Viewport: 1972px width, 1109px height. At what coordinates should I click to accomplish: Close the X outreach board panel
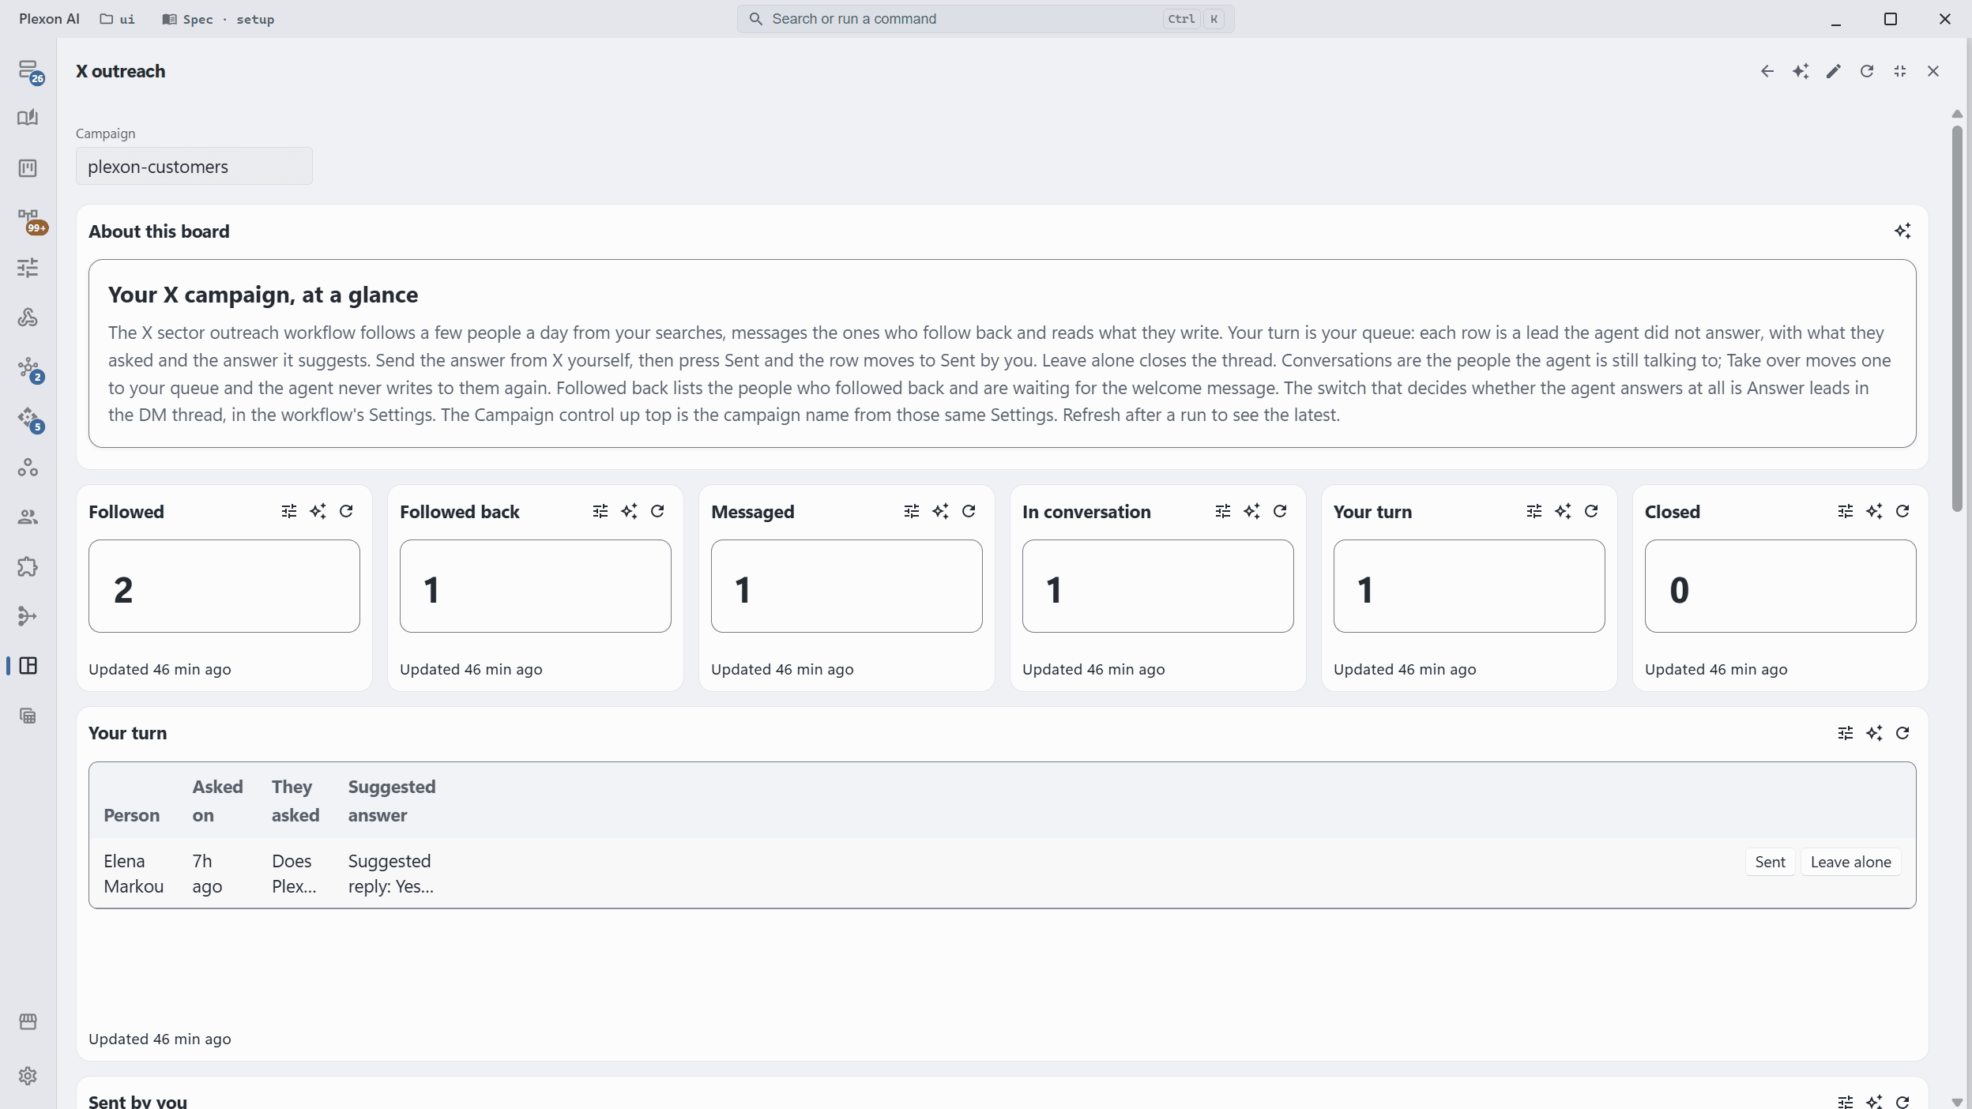coord(1933,71)
